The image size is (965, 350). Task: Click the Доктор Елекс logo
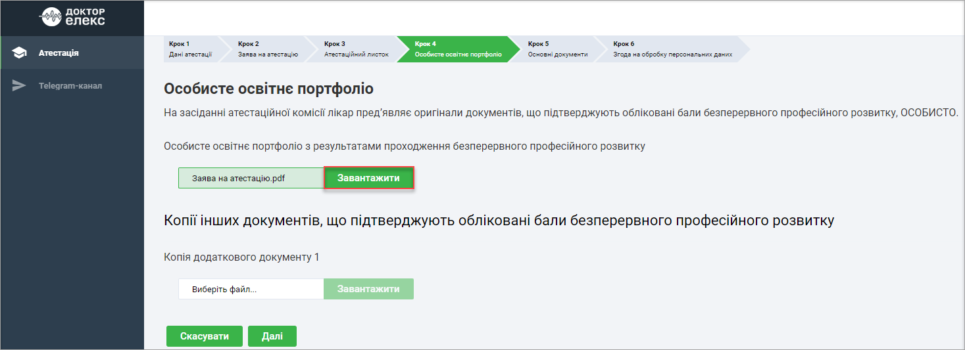72,18
